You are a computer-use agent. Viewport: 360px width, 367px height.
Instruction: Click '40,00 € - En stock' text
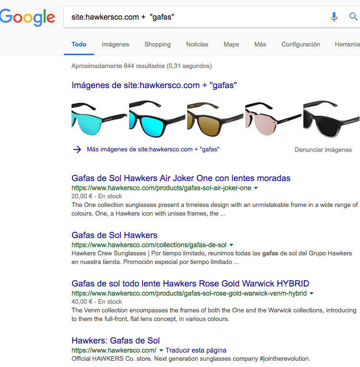coord(96,301)
